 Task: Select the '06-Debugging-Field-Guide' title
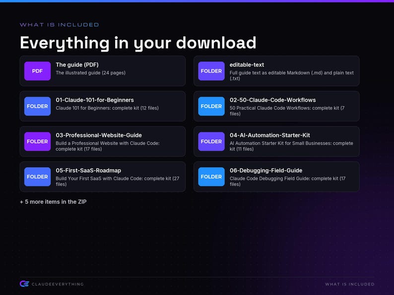[266, 171]
